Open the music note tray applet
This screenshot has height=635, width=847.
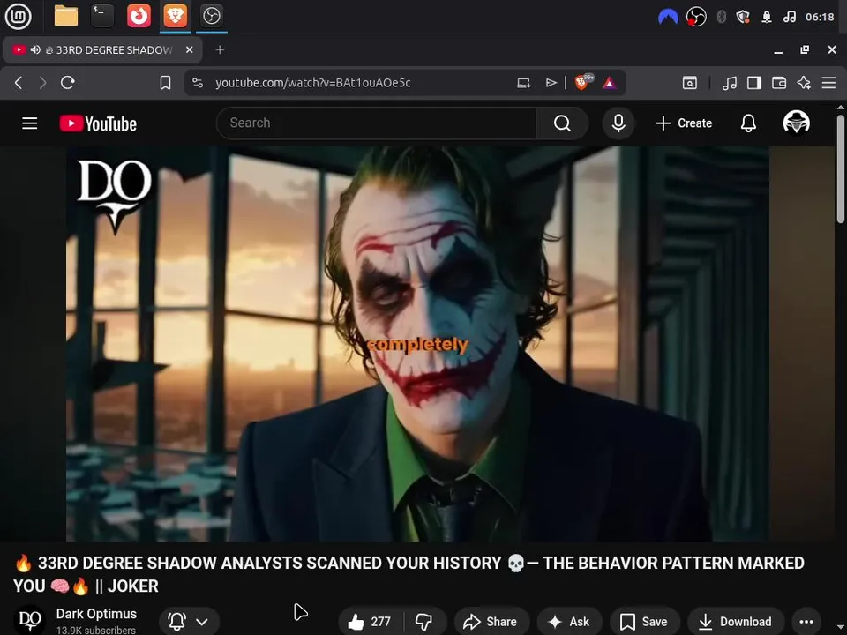789,17
